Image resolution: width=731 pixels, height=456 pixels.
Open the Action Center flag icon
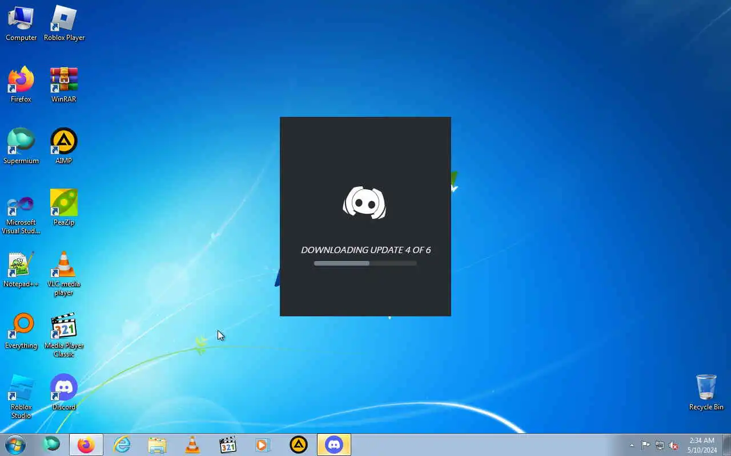(x=645, y=445)
